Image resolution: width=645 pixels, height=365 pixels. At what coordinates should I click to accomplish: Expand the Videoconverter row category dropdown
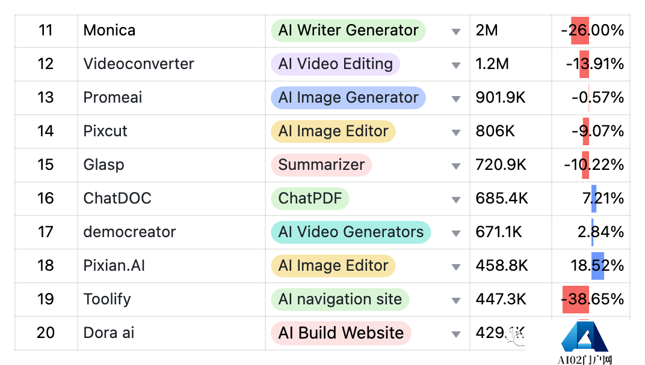click(456, 65)
